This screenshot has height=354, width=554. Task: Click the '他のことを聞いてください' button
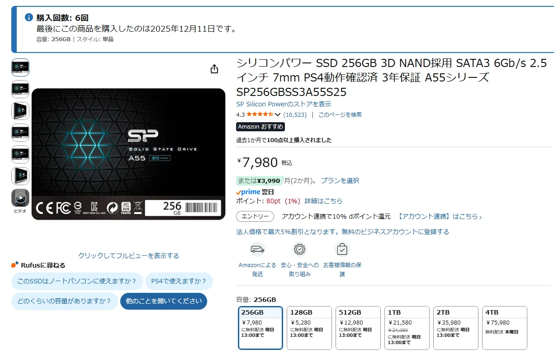pos(164,301)
